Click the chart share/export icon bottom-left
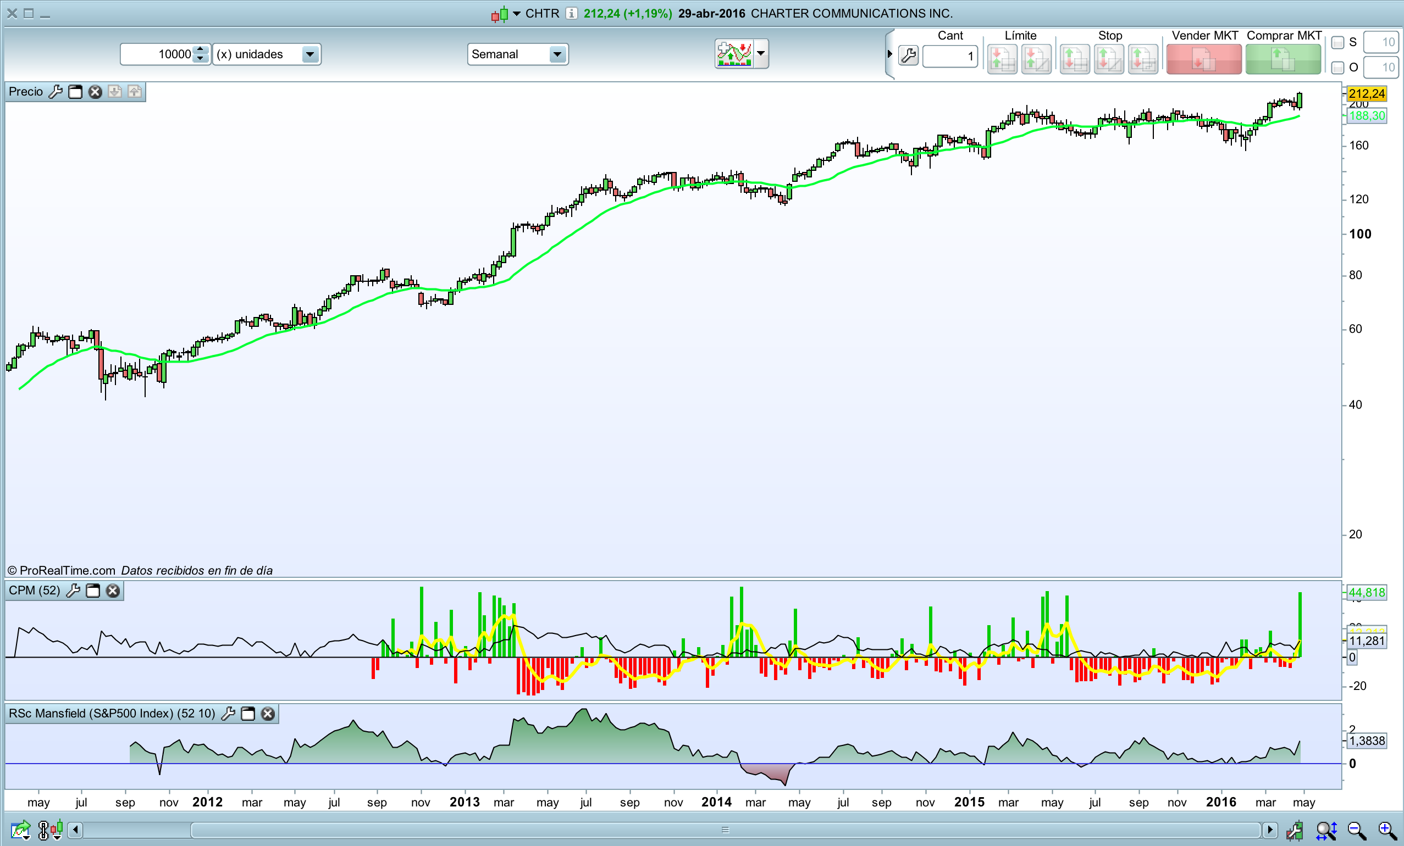 (20, 831)
